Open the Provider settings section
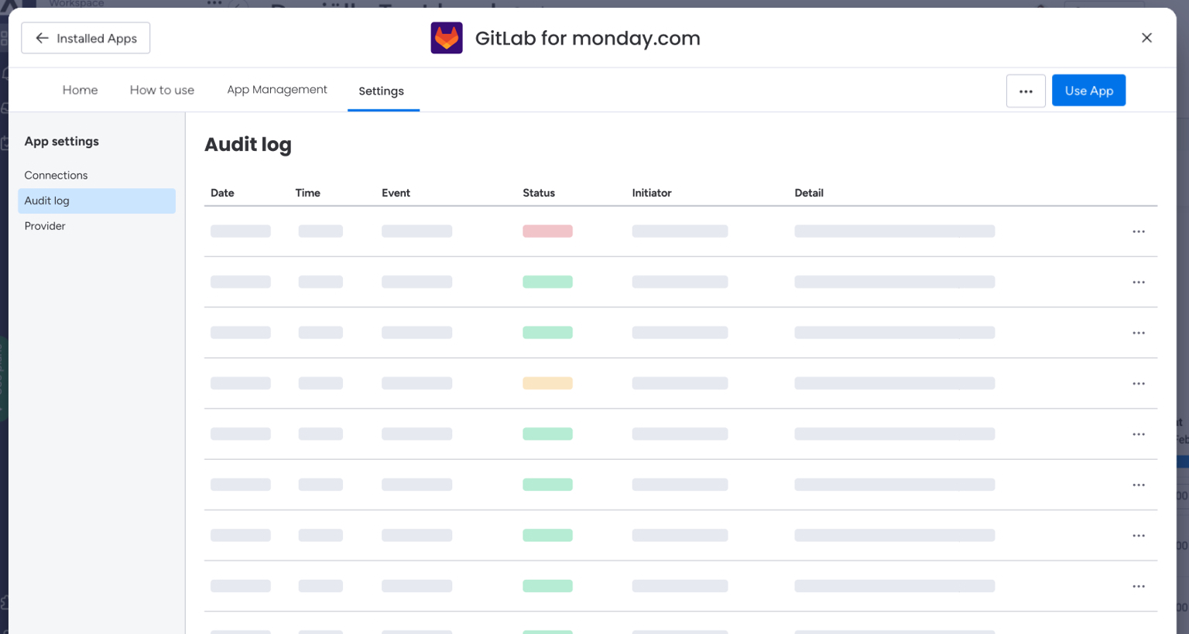The width and height of the screenshot is (1189, 634). point(45,226)
